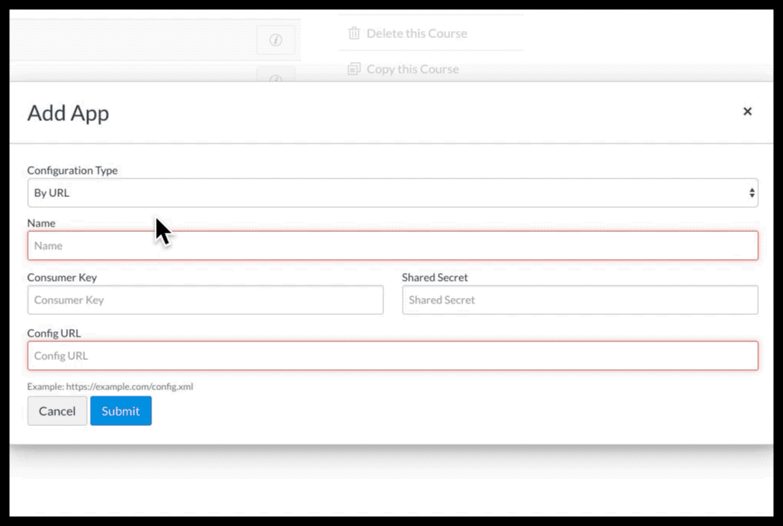Focus the Consumer Key field
The height and width of the screenshot is (526, 783).
[x=205, y=300]
